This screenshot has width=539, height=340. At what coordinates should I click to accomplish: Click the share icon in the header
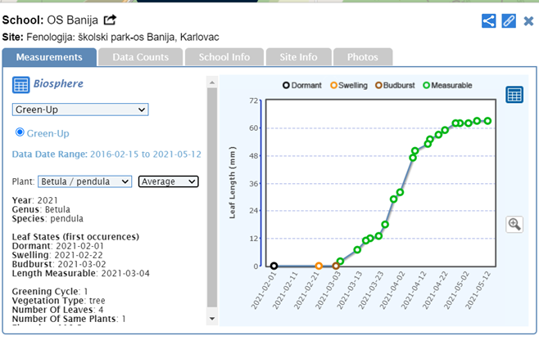(488, 20)
